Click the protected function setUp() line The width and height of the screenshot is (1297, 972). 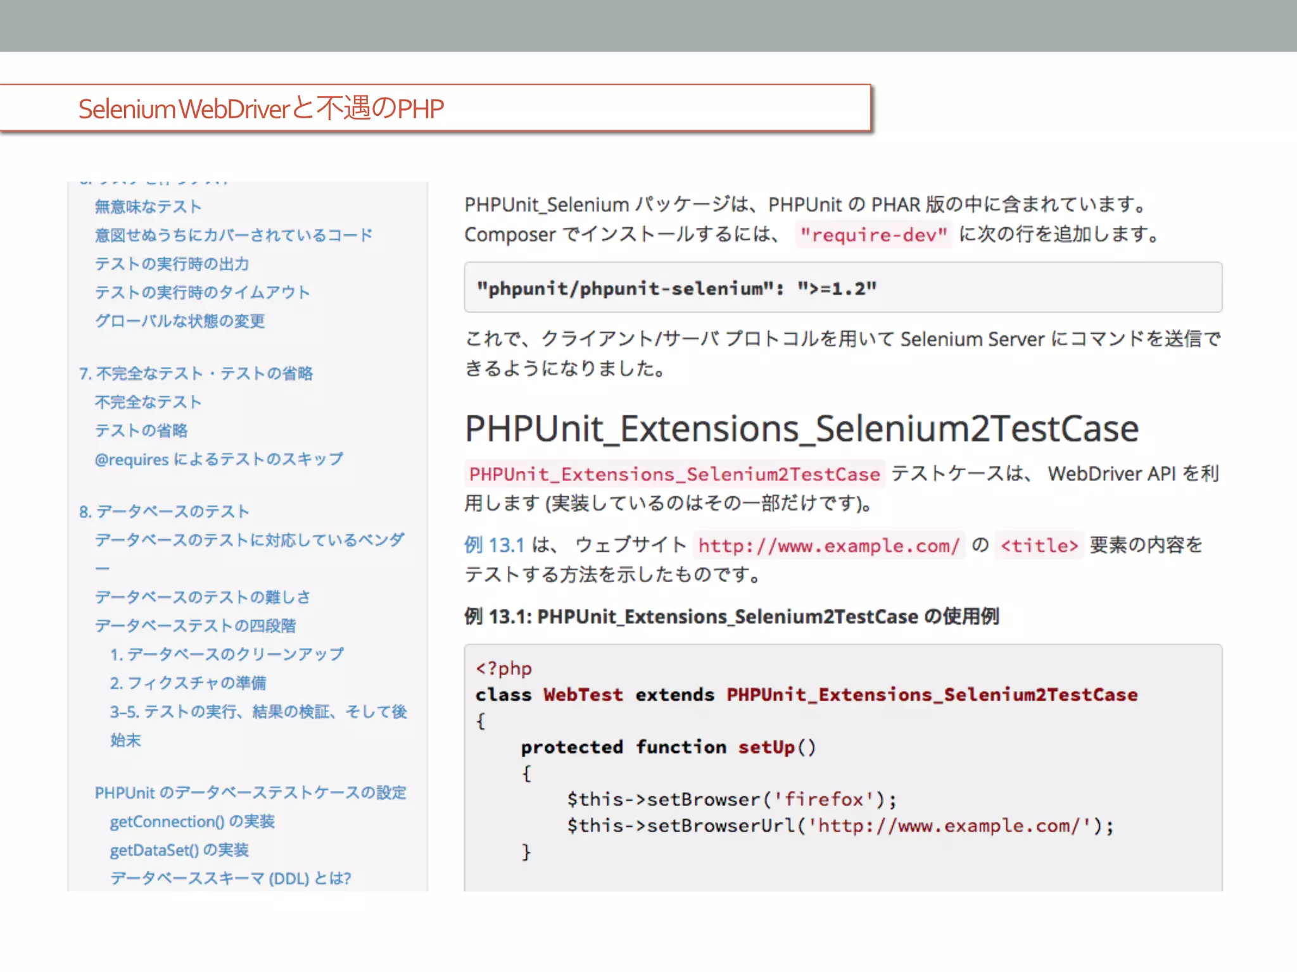click(669, 747)
